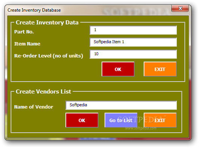This screenshot has width=199, height=148.
Task: Click the Name of Vendor input field
Action: [x=121, y=105]
